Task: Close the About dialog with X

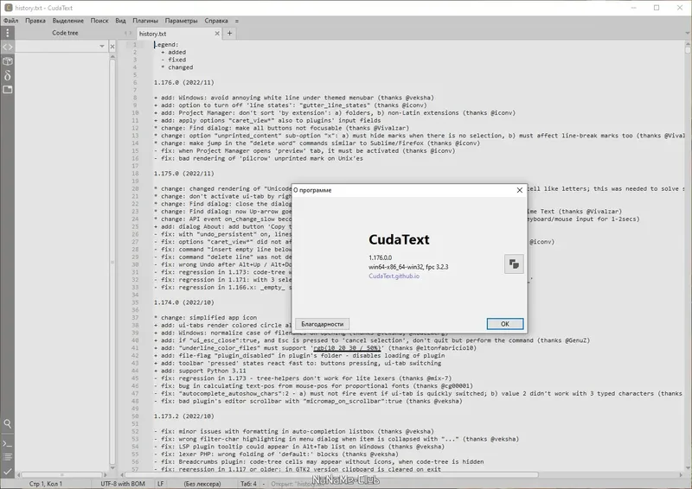Action: [x=520, y=190]
